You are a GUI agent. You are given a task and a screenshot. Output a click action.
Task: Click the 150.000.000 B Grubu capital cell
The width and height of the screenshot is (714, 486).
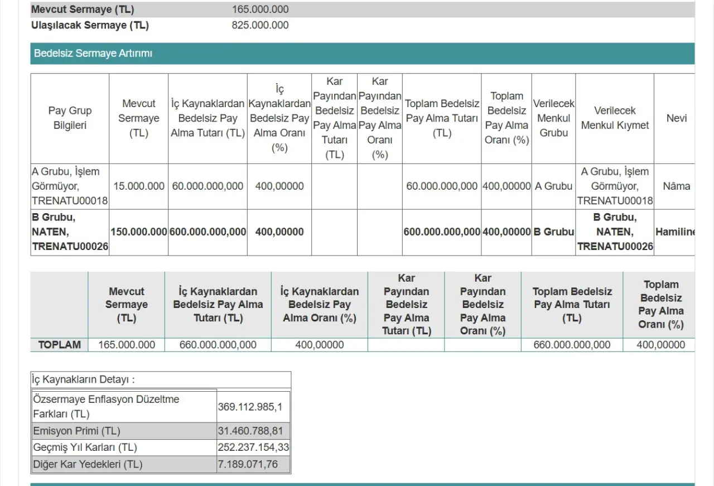[139, 232]
